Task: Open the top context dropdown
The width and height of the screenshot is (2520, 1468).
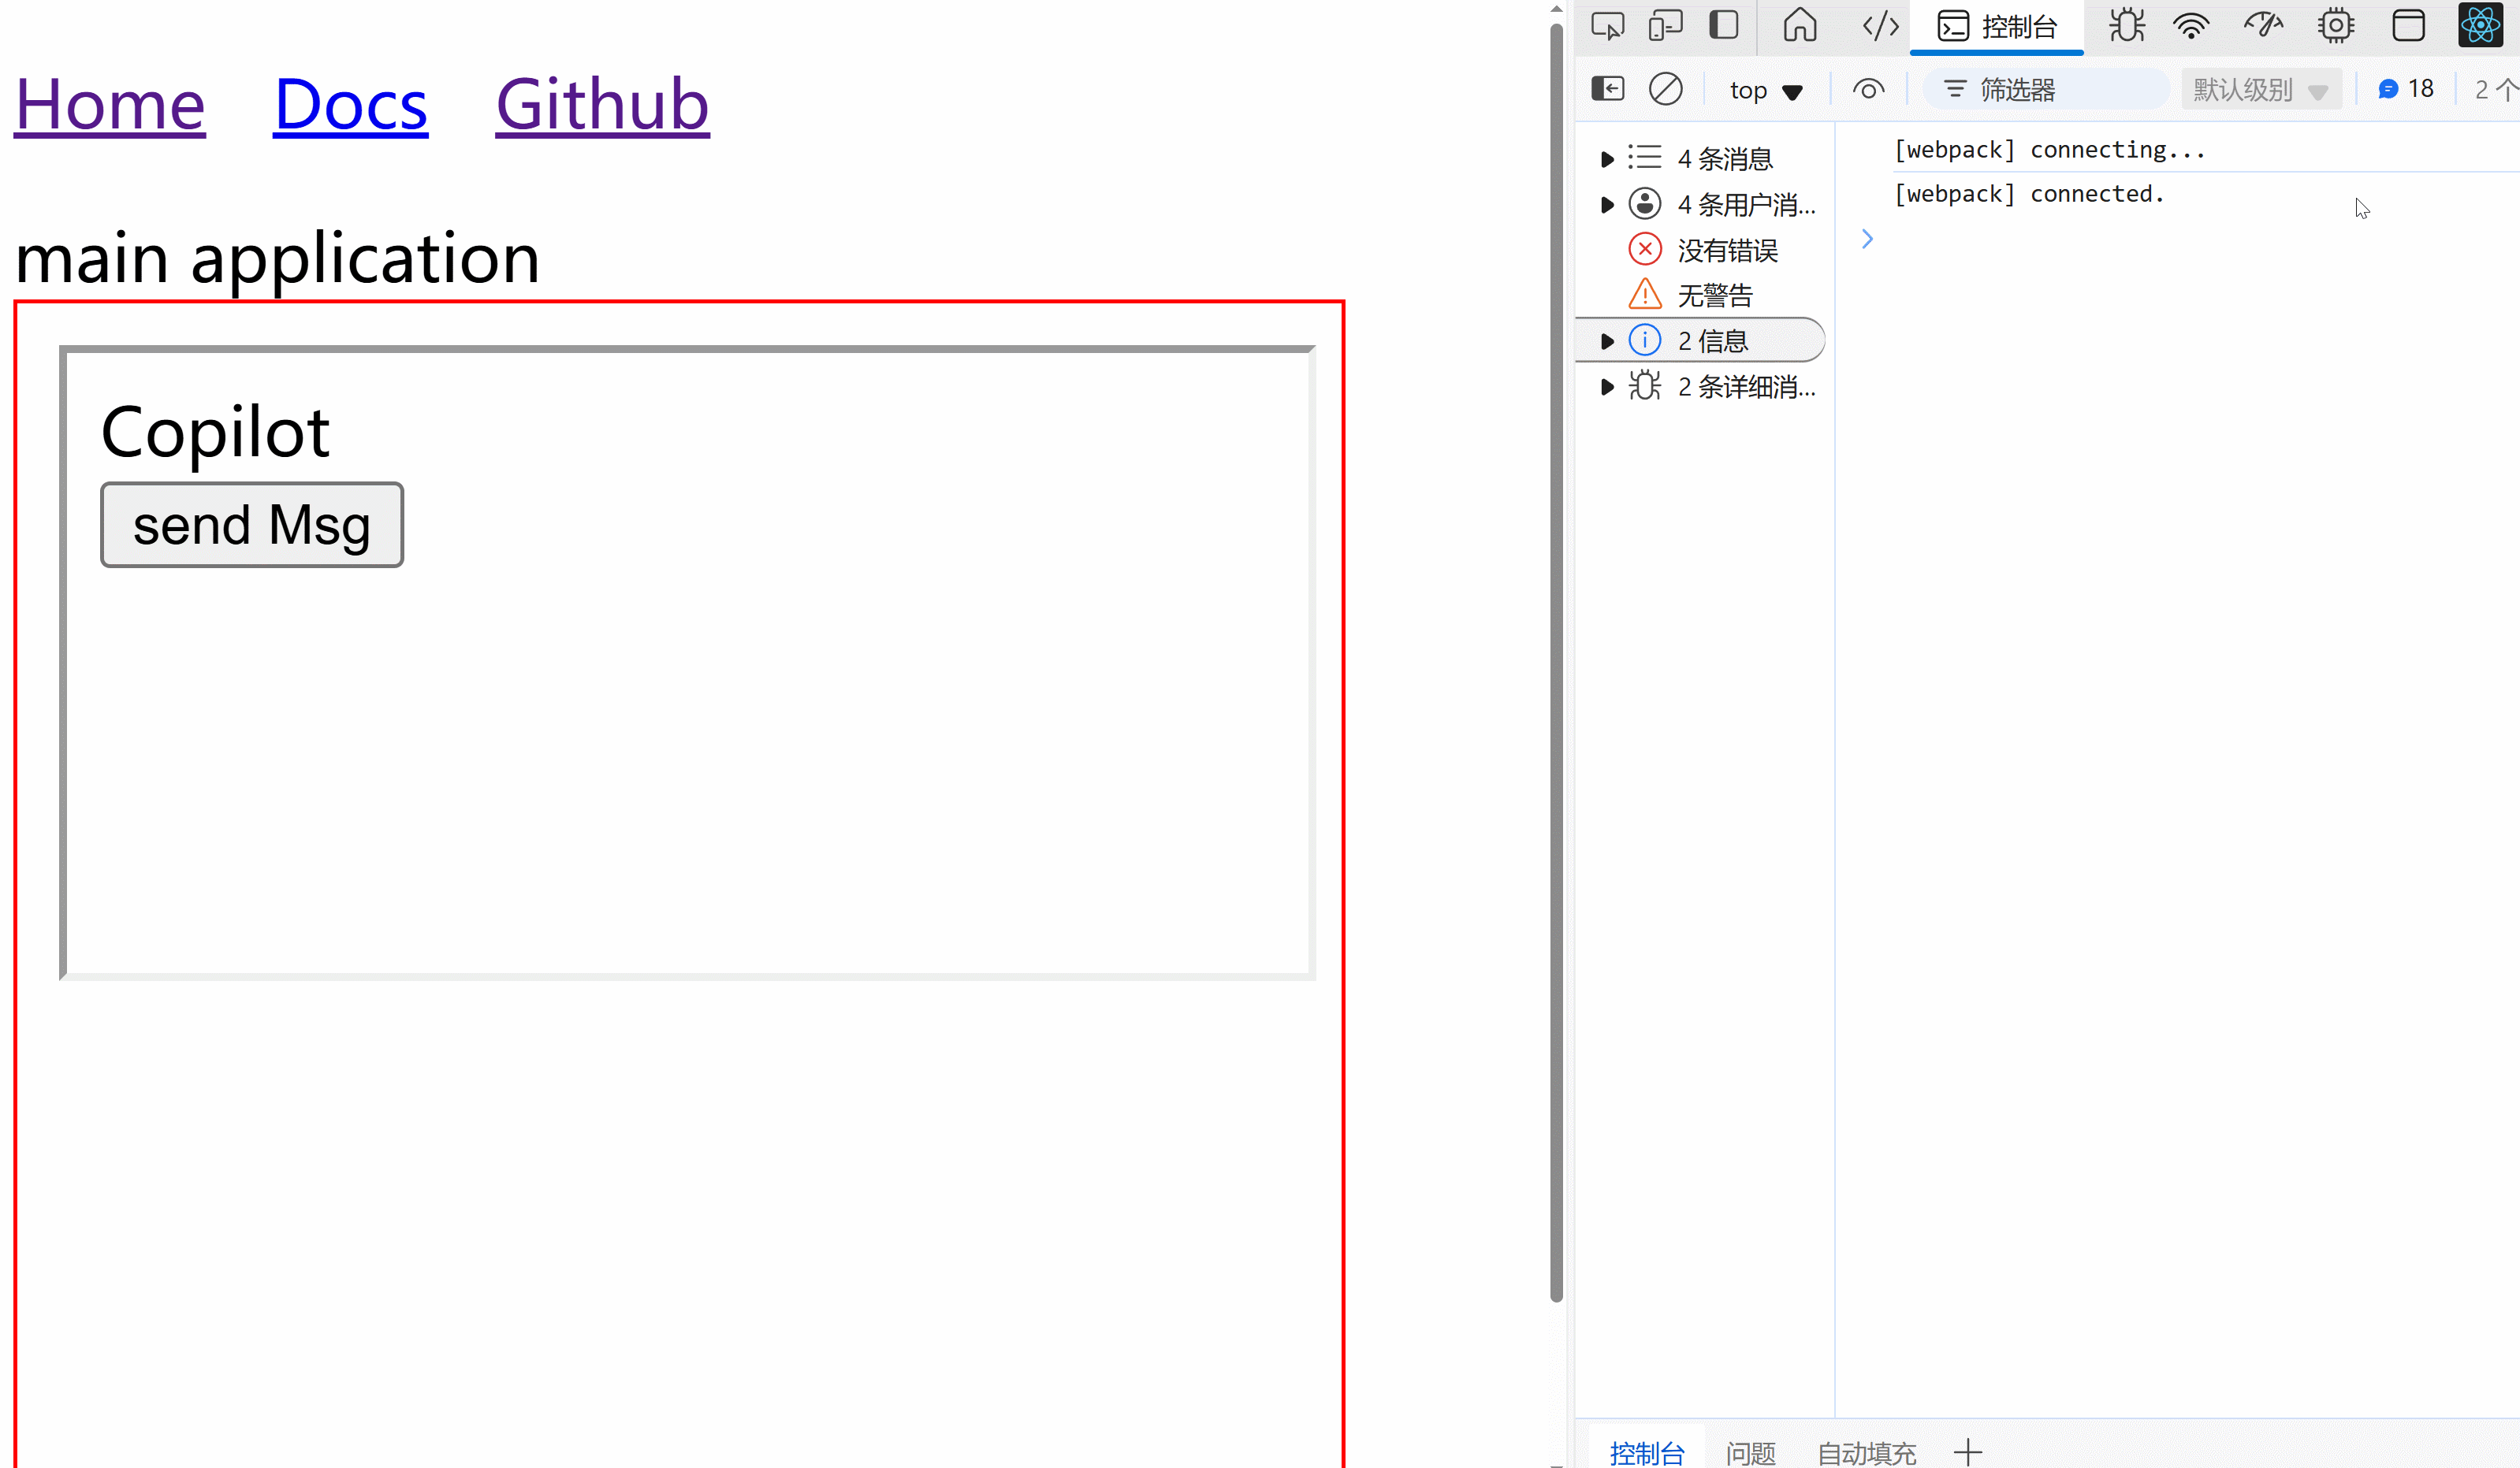Action: pos(1765,90)
